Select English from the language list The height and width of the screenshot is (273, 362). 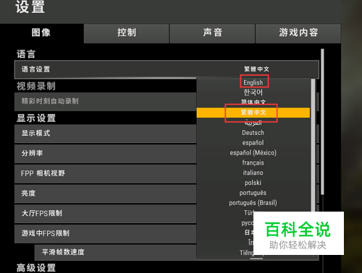(x=253, y=82)
